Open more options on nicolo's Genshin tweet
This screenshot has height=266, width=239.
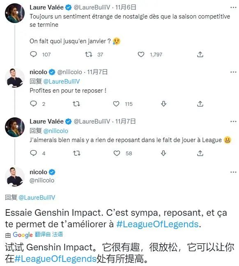click(233, 172)
